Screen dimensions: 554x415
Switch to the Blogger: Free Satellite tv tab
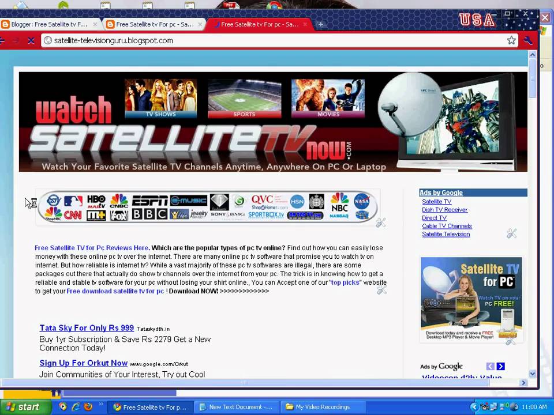tap(50, 24)
